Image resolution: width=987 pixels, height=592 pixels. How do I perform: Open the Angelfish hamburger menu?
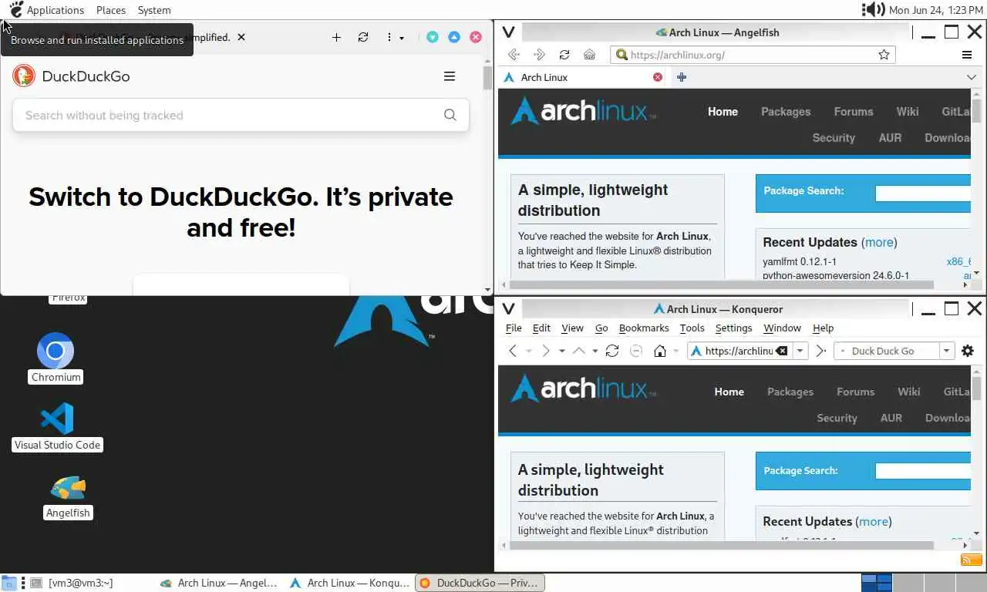tap(966, 55)
